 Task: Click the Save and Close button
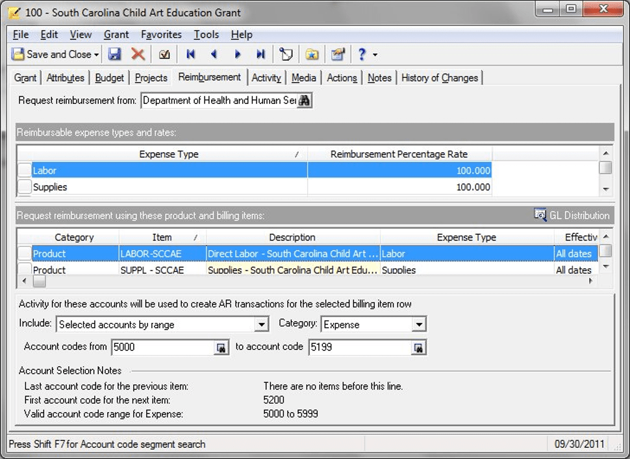pyautogui.click(x=52, y=55)
